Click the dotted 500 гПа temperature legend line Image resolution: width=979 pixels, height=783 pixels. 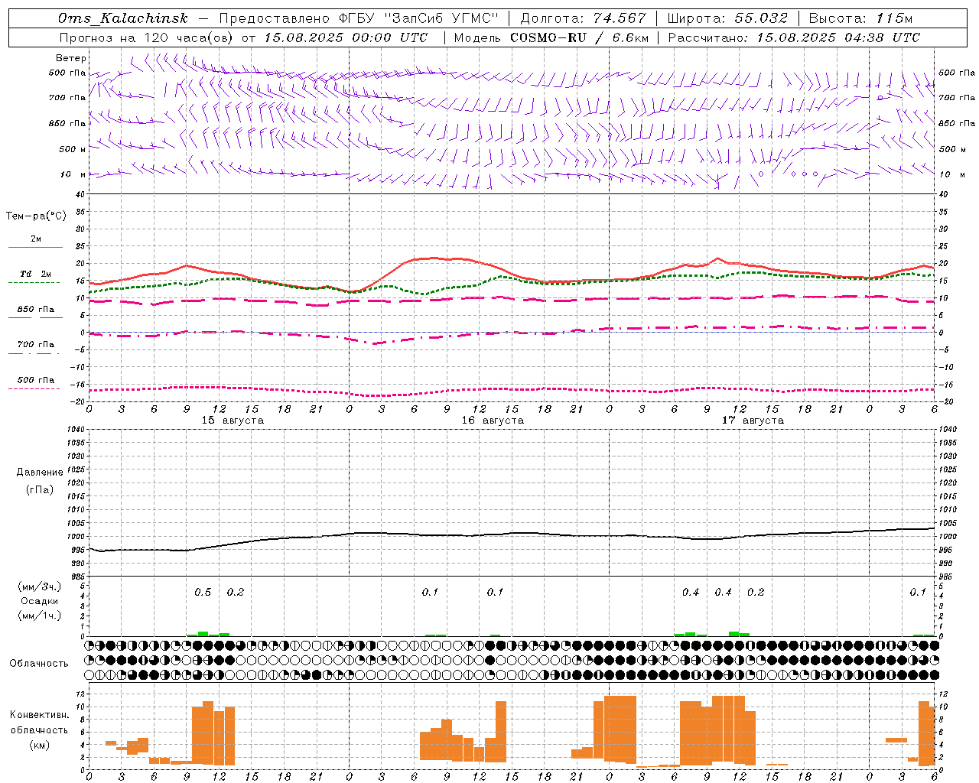click(34, 388)
